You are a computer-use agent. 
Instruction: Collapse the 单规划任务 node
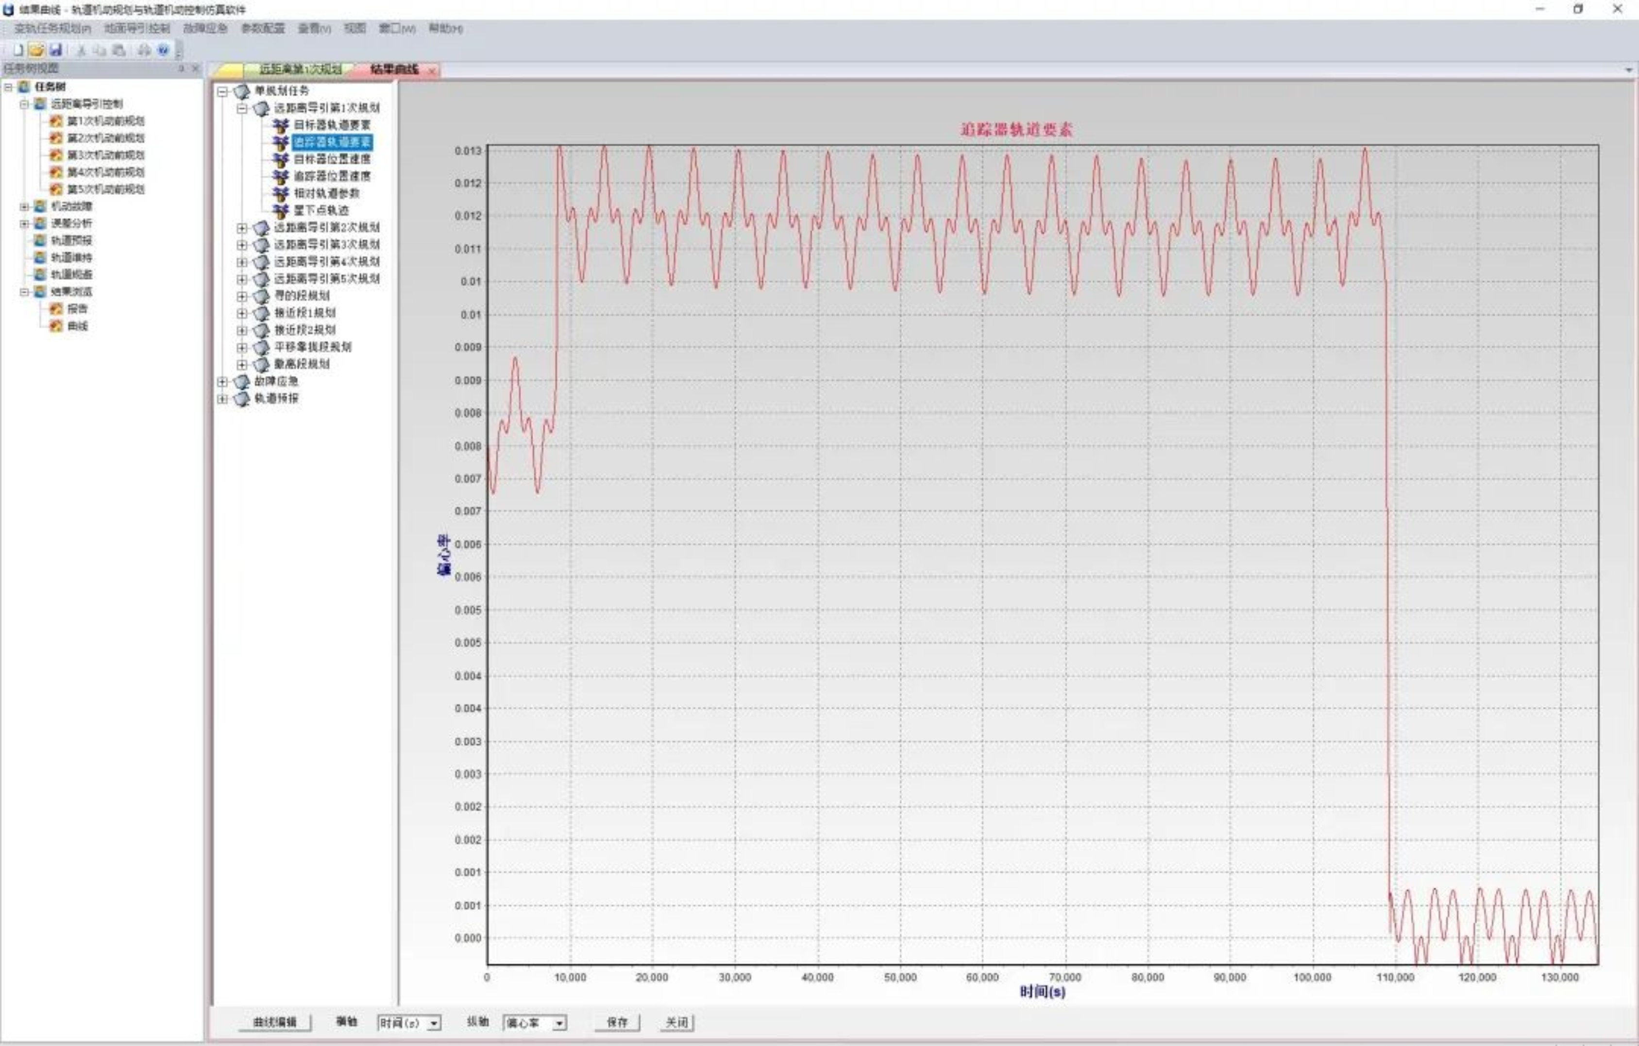click(x=222, y=91)
